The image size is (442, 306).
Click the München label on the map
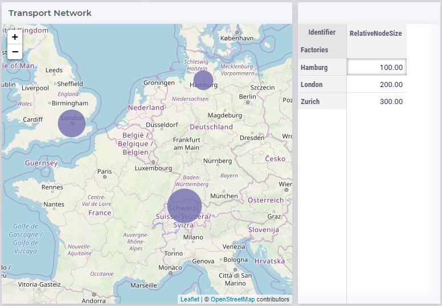(x=224, y=196)
